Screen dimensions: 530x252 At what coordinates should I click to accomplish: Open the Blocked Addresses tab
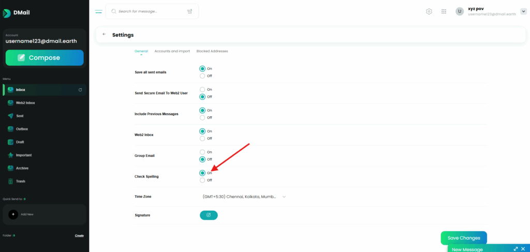(212, 51)
